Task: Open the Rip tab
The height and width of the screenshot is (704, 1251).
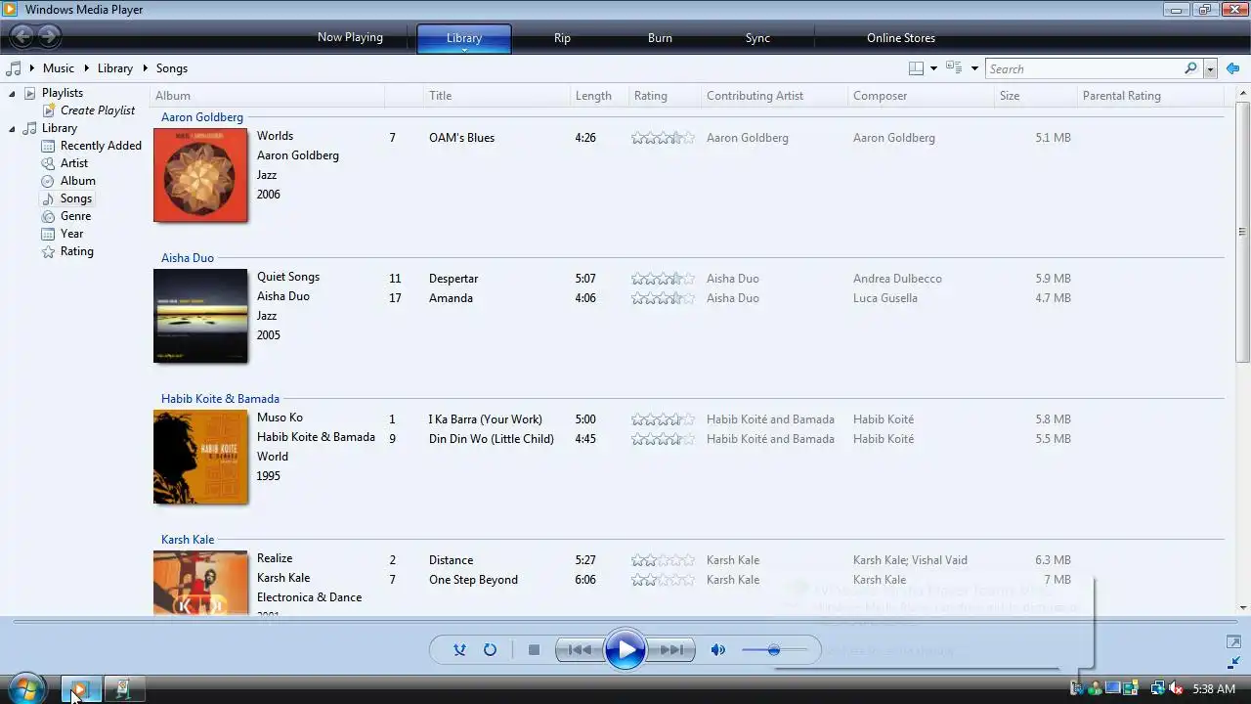Action: pyautogui.click(x=562, y=38)
